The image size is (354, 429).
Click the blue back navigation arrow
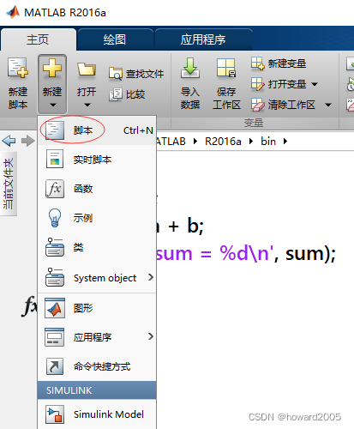tap(9, 141)
